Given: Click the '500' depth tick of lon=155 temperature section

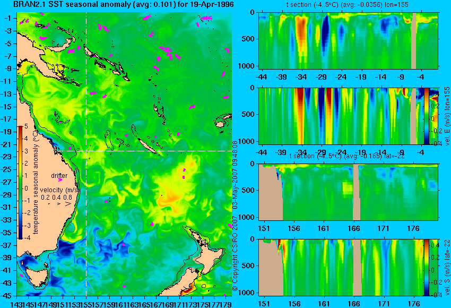Looking at the screenshot, I should click(x=248, y=39).
